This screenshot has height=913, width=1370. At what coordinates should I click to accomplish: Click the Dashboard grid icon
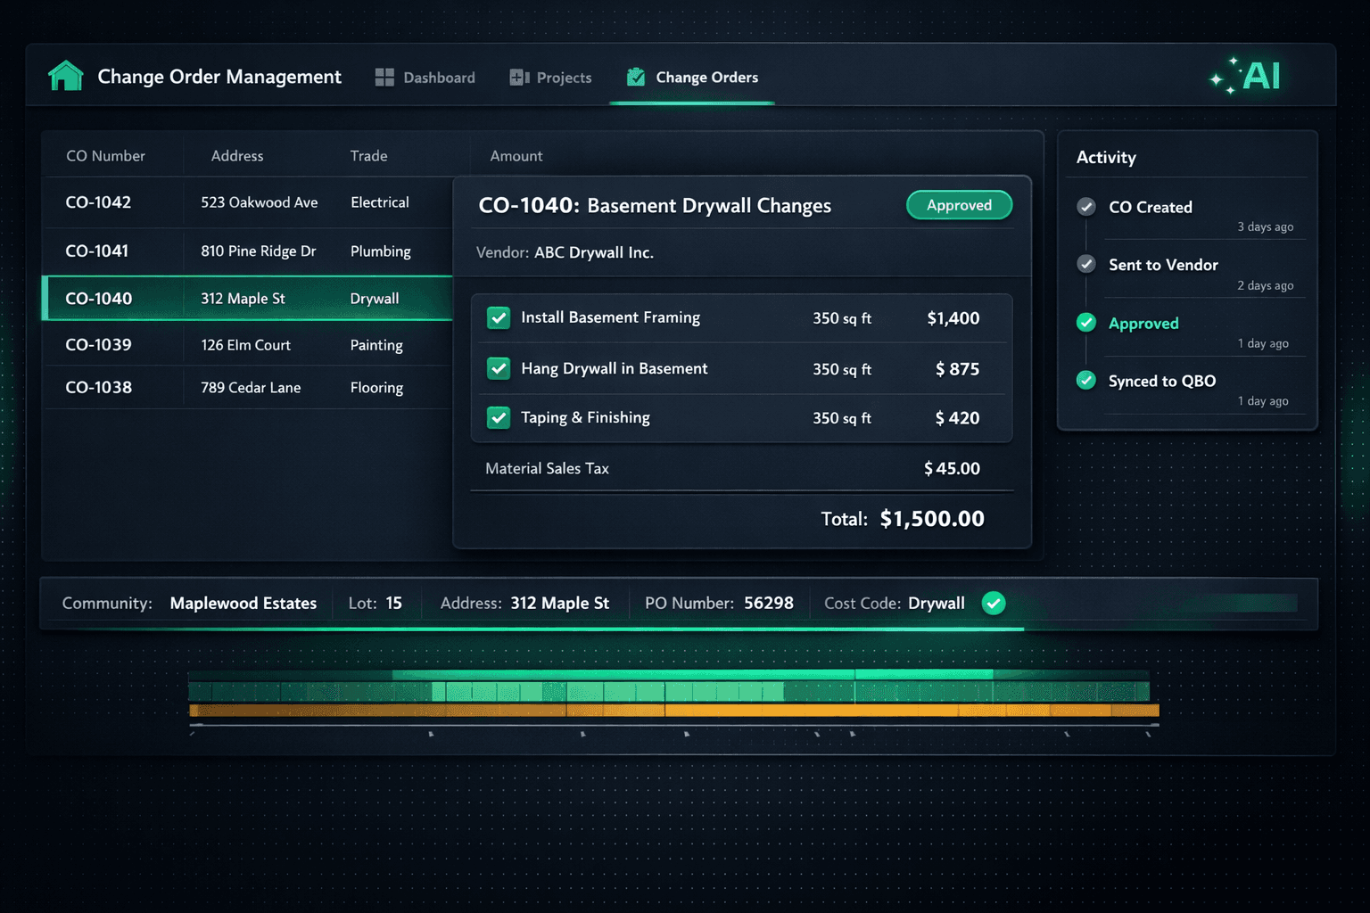pyautogui.click(x=384, y=78)
